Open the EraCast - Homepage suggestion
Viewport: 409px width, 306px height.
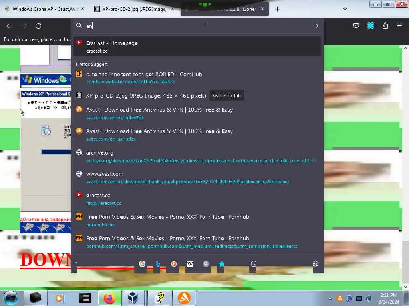click(197, 47)
